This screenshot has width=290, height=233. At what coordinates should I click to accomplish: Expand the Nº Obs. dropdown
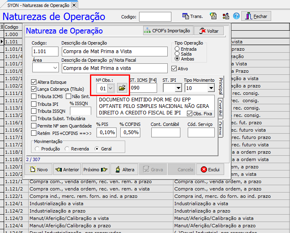110,88
